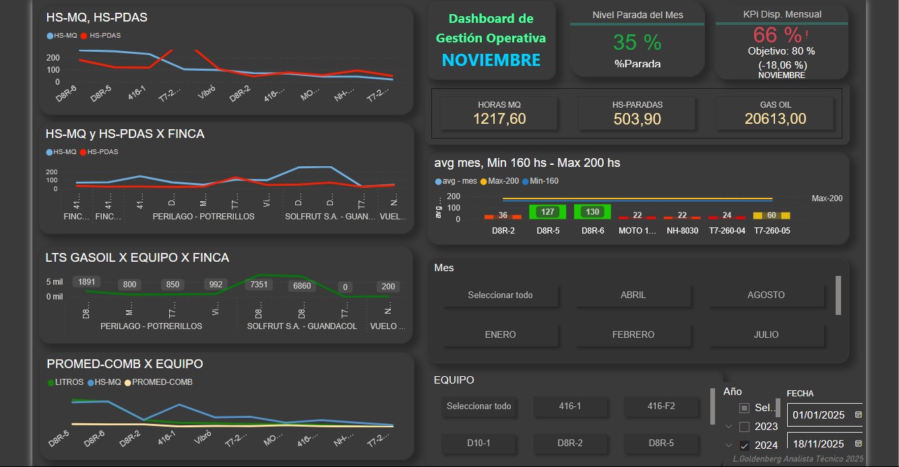Image resolution: width=899 pixels, height=467 pixels.
Task: Click the PROMED-COMB legend marker
Action: pyautogui.click(x=127, y=382)
